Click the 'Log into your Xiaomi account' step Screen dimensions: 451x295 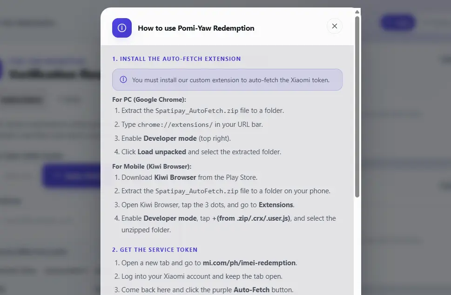click(202, 276)
